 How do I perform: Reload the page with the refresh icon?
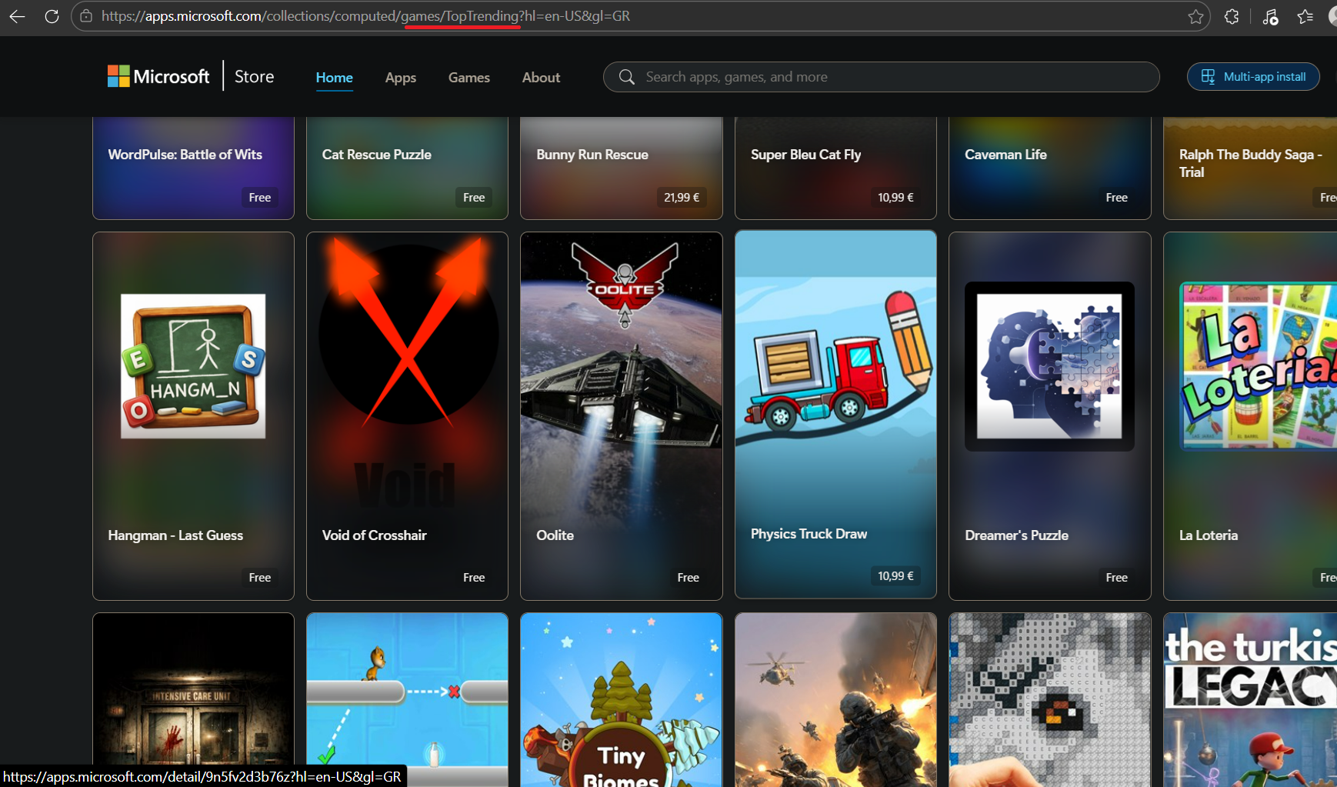pos(52,16)
